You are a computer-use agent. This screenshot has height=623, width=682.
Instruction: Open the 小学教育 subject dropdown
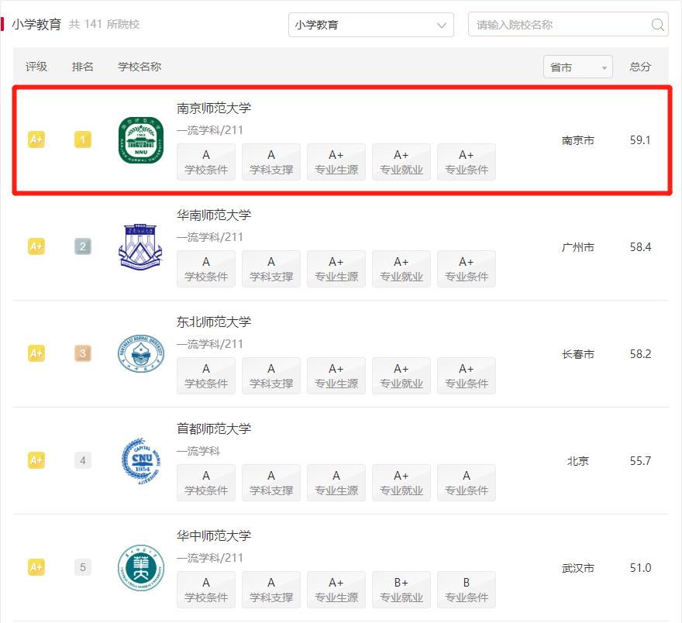click(x=370, y=25)
